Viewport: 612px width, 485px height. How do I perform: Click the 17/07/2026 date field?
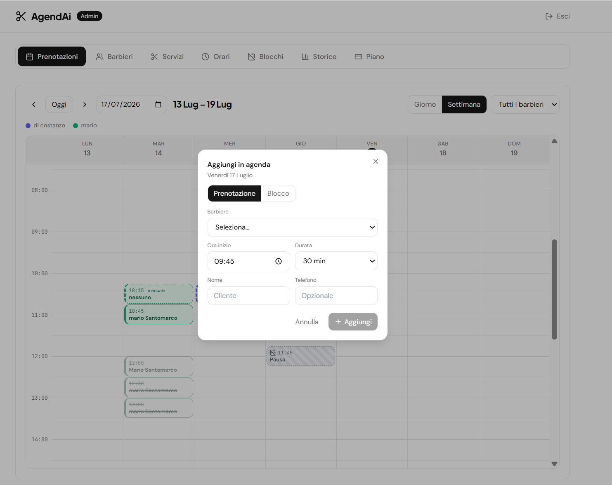coord(132,104)
